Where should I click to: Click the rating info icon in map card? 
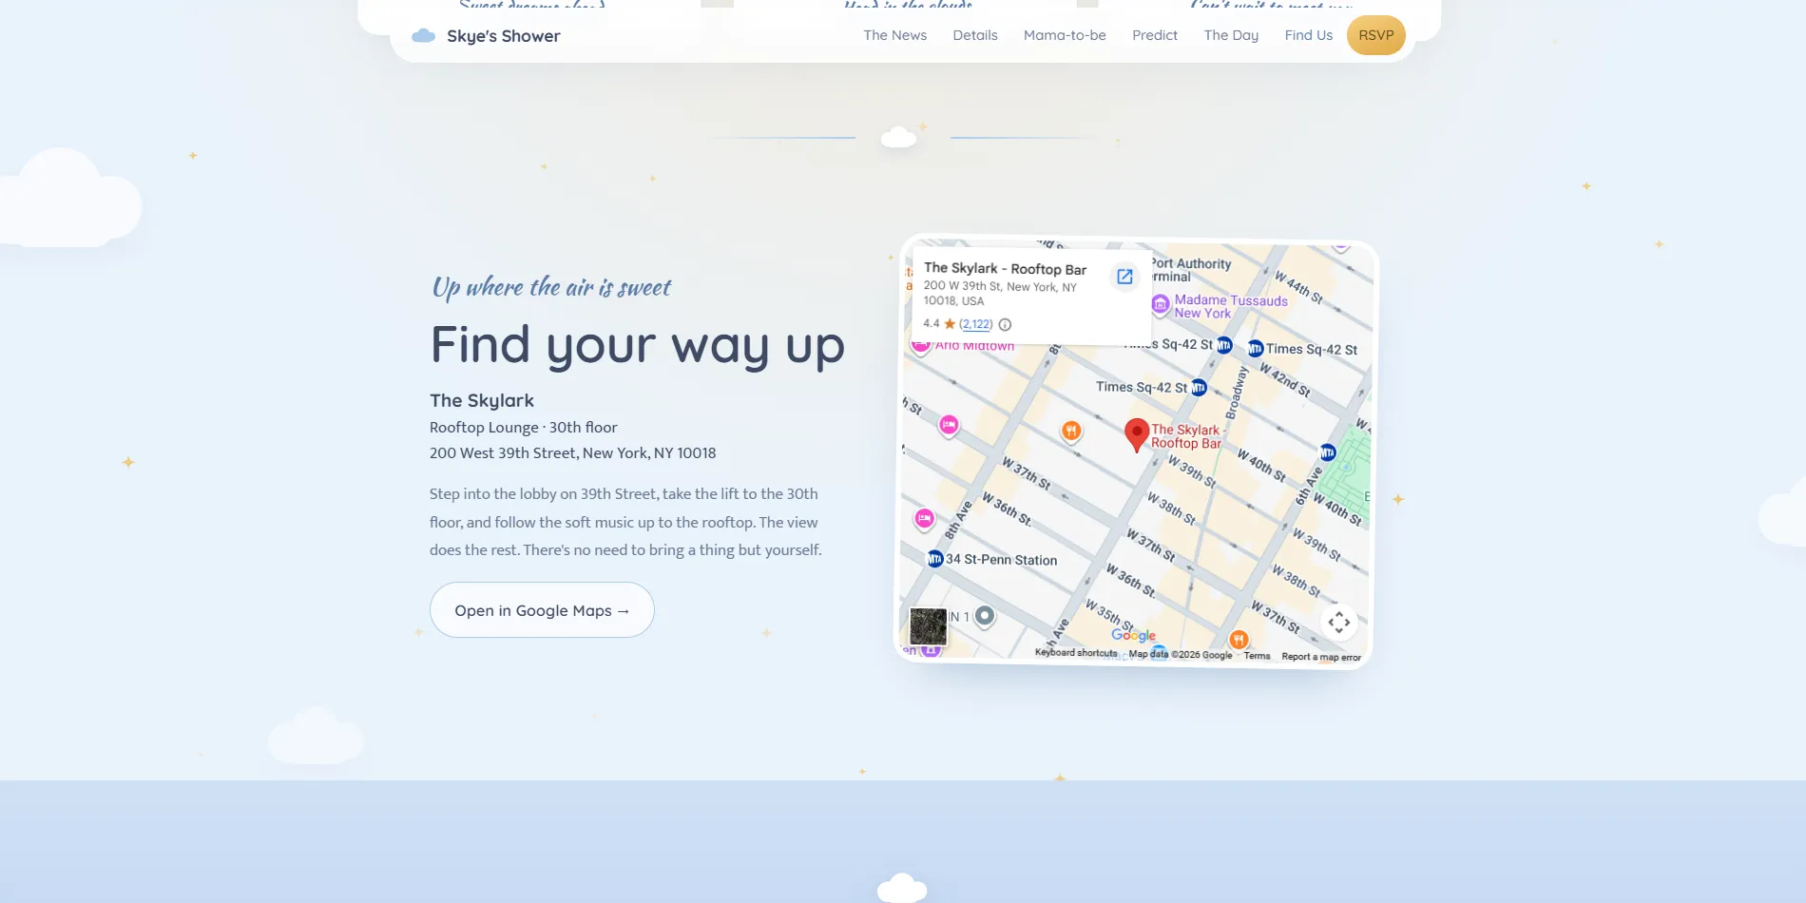tap(1005, 324)
